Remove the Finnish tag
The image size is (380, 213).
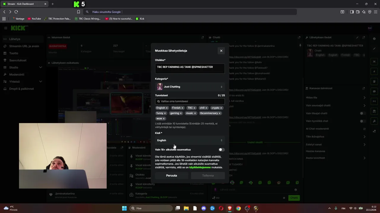tap(182, 108)
